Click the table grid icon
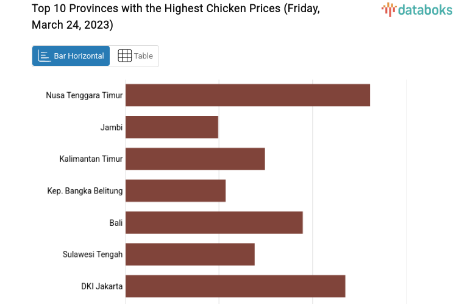The width and height of the screenshot is (459, 304). click(124, 56)
